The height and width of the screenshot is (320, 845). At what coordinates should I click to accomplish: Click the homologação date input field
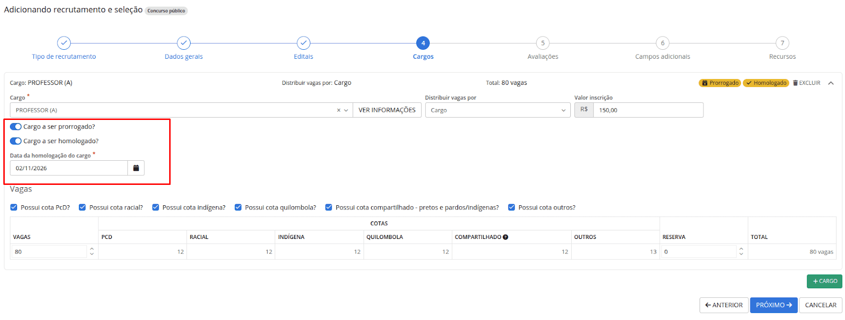coord(69,168)
